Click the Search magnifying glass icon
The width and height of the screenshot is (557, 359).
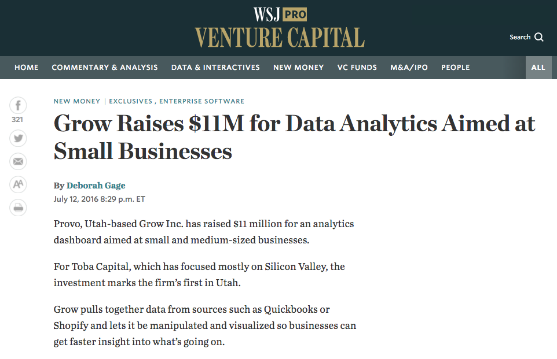539,37
